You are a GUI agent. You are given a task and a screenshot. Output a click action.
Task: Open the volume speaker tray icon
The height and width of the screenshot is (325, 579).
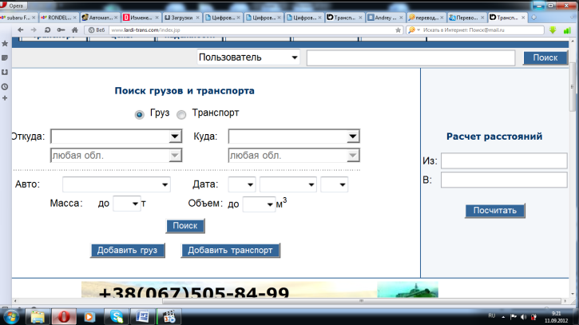[523, 317]
